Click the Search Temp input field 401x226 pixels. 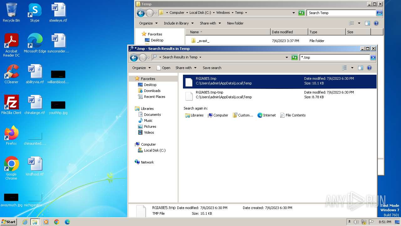coord(341,13)
